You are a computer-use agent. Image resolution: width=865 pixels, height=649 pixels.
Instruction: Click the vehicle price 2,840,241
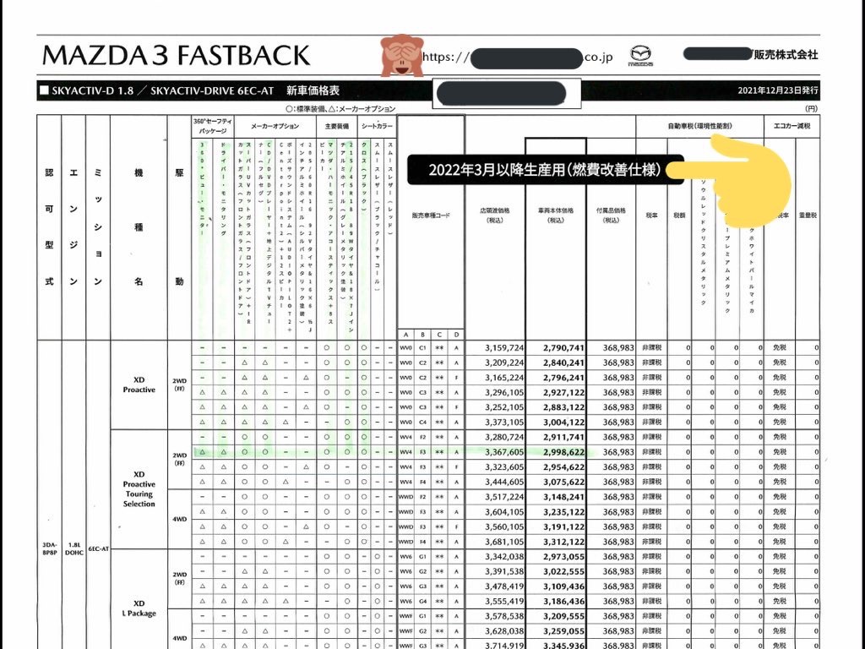[563, 363]
